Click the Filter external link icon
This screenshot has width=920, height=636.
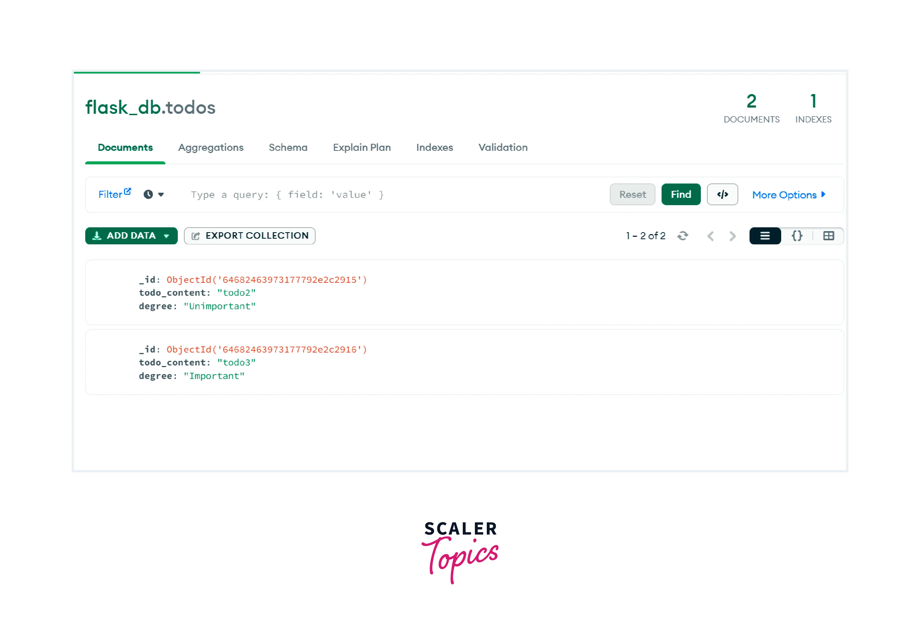[127, 191]
